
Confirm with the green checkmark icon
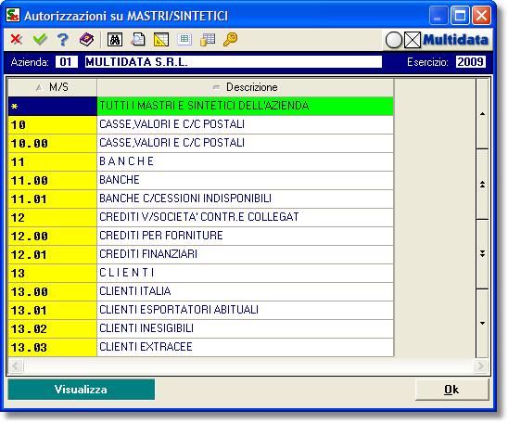coord(40,40)
